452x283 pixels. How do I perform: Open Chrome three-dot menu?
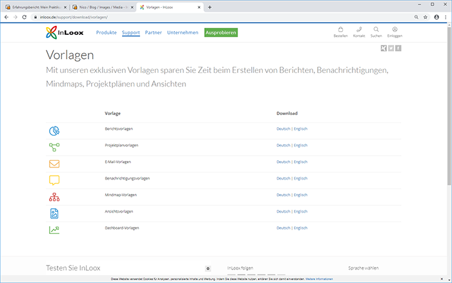point(446,17)
